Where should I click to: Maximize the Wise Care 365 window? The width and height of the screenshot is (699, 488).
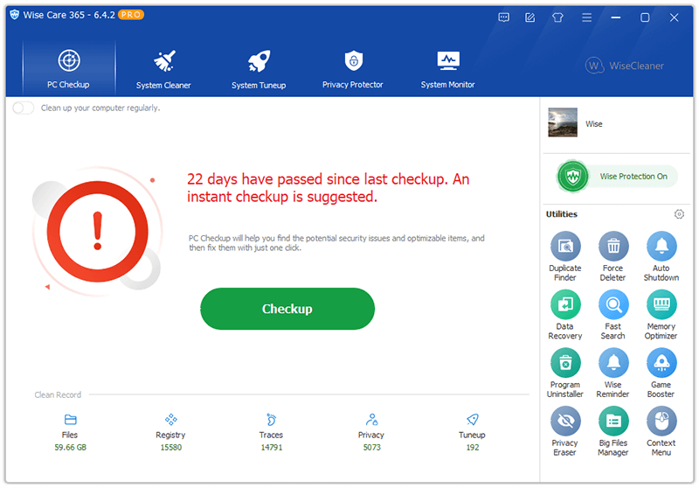click(645, 17)
